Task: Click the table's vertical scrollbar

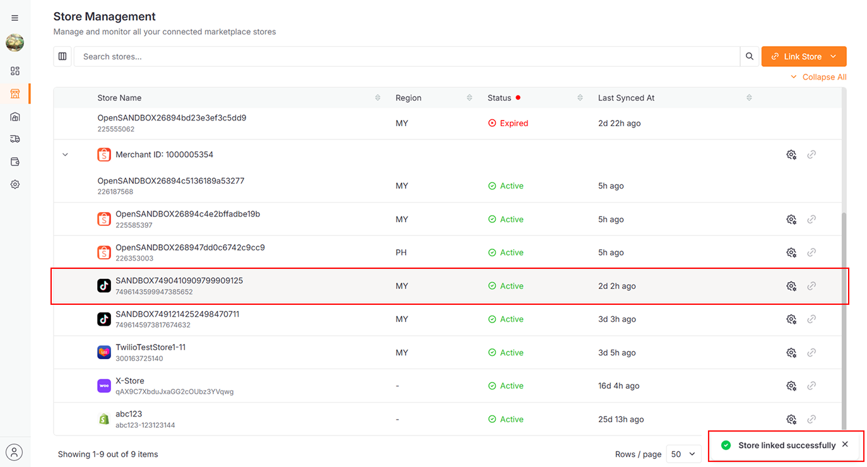Action: click(x=844, y=316)
